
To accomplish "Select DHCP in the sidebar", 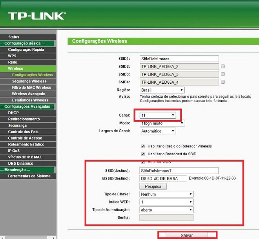I will tap(13, 113).
